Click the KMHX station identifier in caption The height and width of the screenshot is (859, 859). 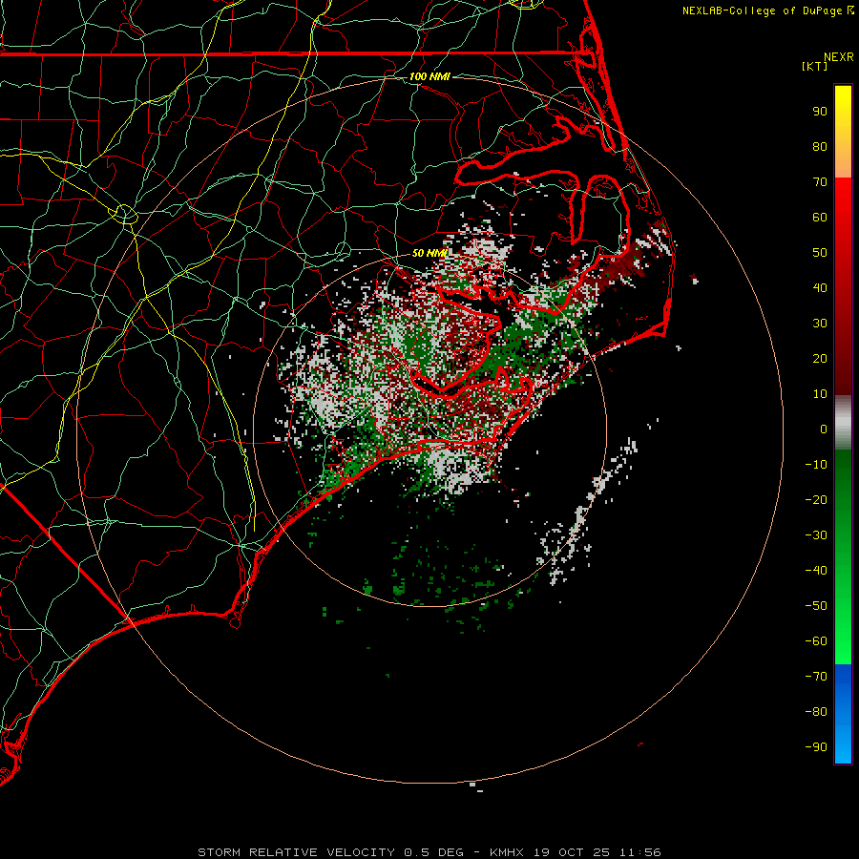pos(507,852)
